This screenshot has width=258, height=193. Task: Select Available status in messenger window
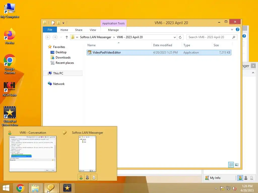coord(240,178)
